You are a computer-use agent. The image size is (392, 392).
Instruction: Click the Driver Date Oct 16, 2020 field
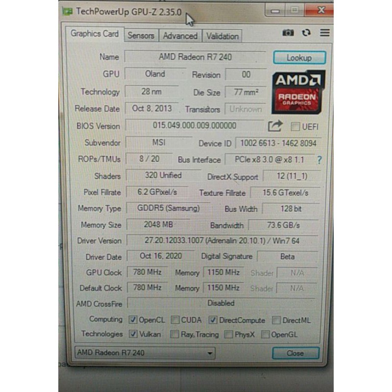(x=161, y=256)
